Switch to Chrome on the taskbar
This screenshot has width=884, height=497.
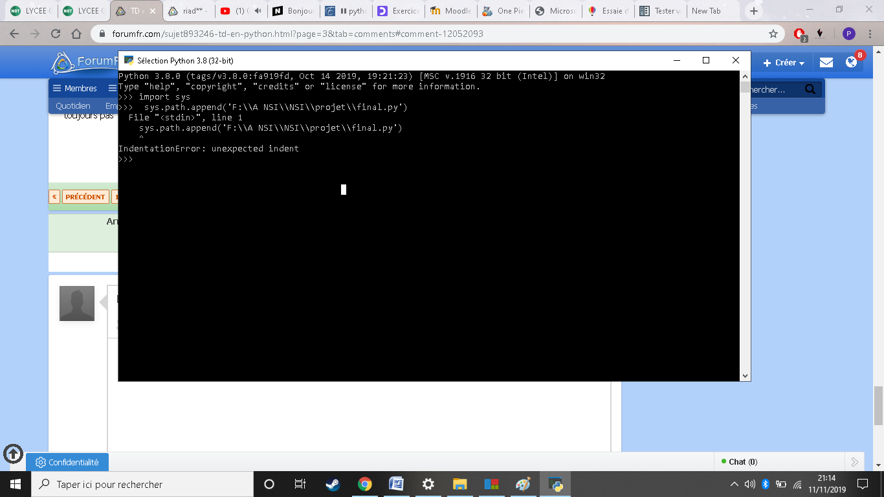364,484
